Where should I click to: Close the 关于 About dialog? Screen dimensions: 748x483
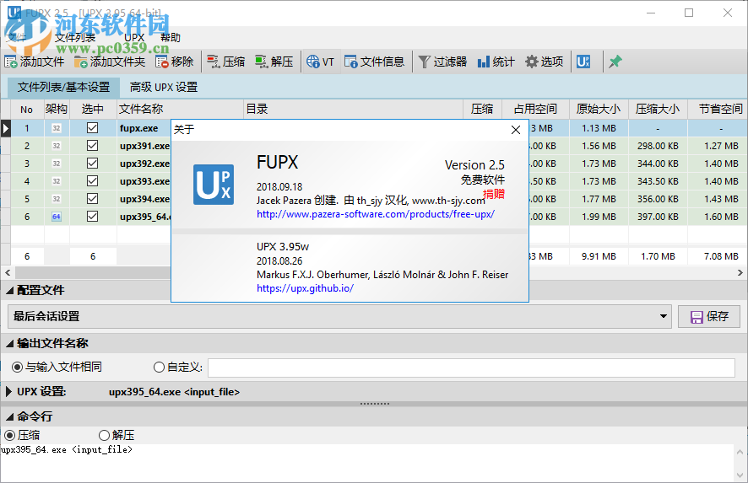point(516,130)
